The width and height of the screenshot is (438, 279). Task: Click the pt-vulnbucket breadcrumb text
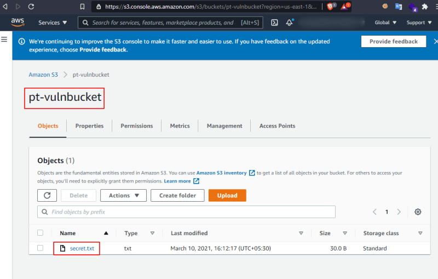pos(91,75)
